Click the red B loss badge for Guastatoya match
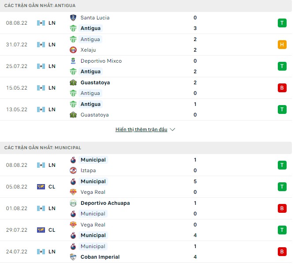 [282, 88]
